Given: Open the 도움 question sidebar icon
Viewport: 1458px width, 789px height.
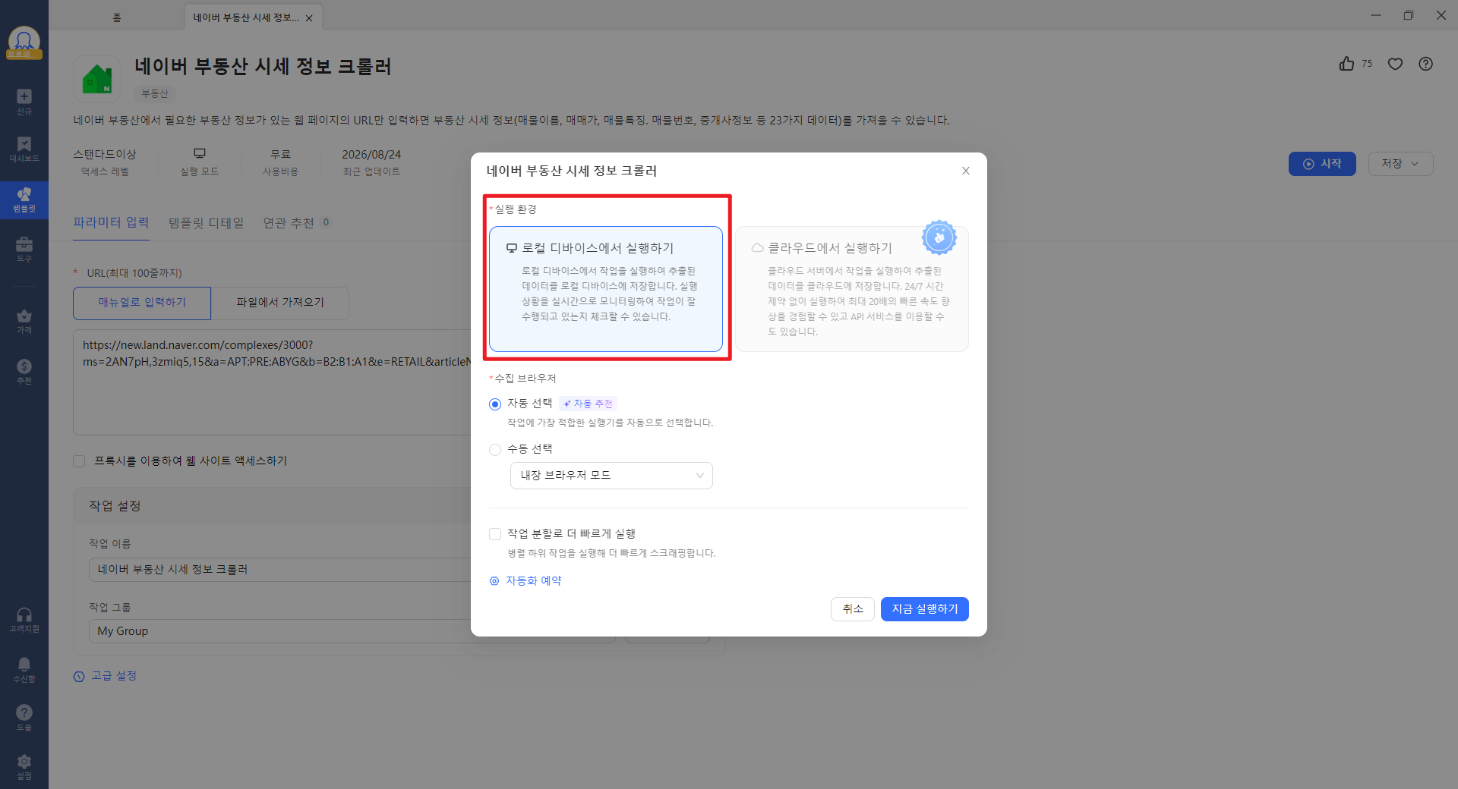Looking at the screenshot, I should tap(24, 718).
